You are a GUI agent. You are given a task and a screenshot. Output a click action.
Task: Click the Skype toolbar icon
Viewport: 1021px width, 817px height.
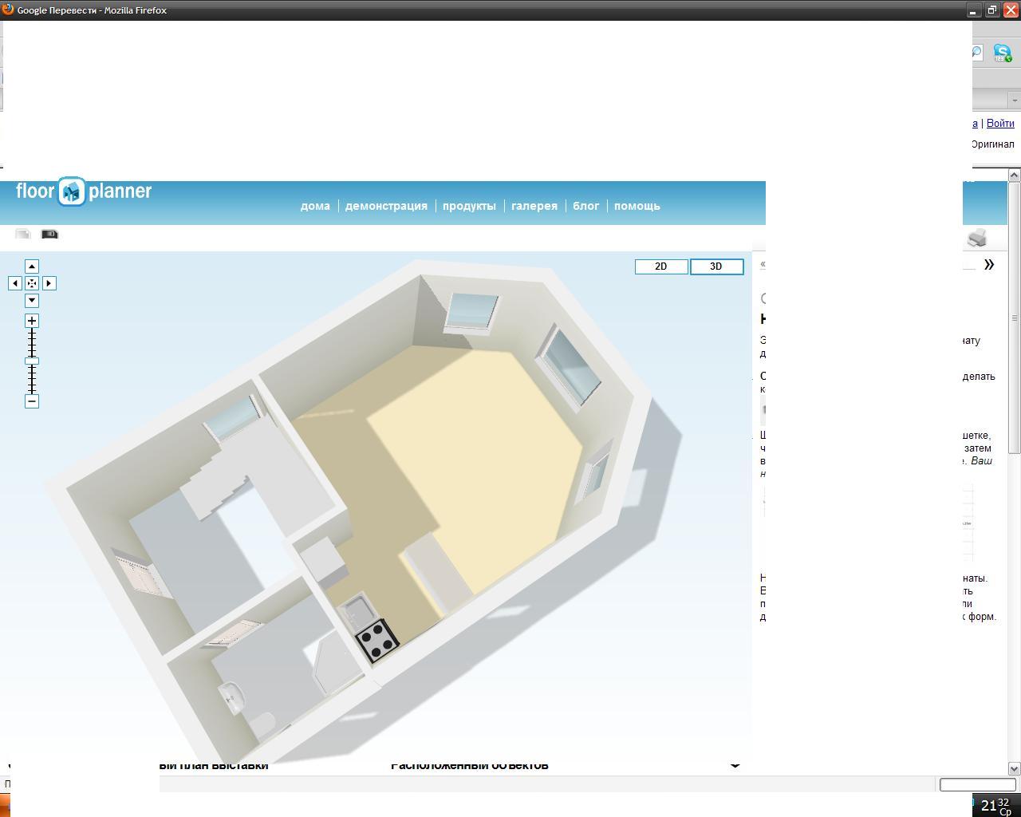pyautogui.click(x=1003, y=53)
